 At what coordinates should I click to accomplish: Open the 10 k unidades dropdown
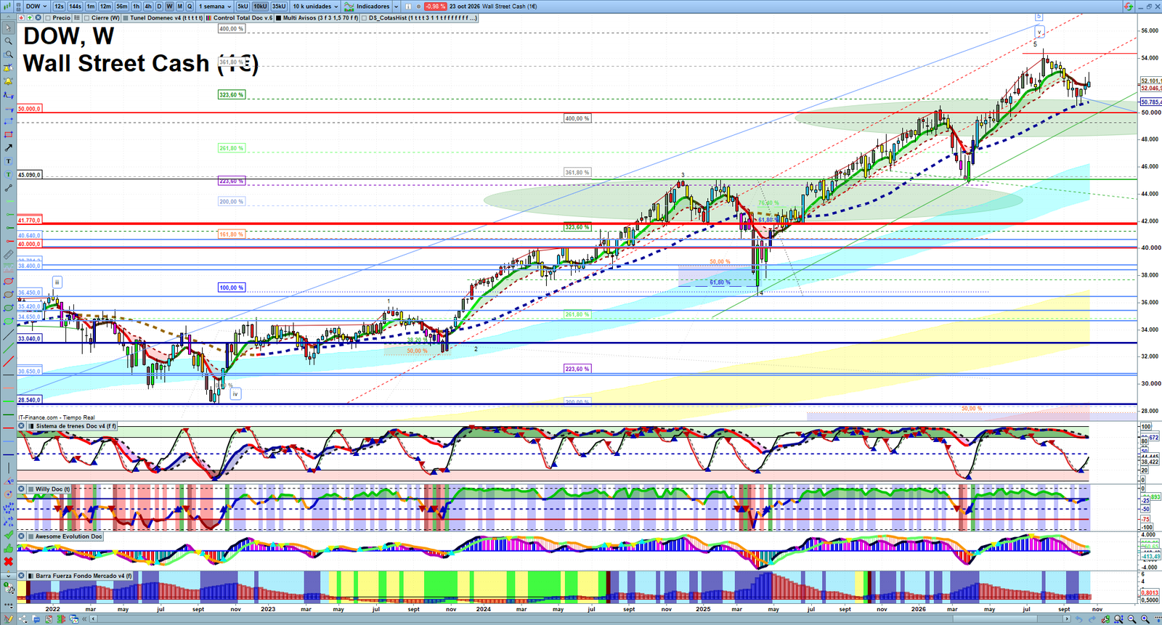click(x=315, y=7)
